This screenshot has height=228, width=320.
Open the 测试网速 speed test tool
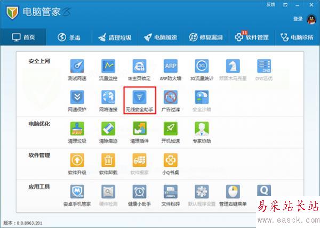[x=77, y=70]
